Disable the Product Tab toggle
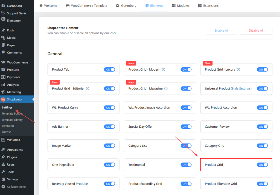280x195 pixels. pos(110,70)
